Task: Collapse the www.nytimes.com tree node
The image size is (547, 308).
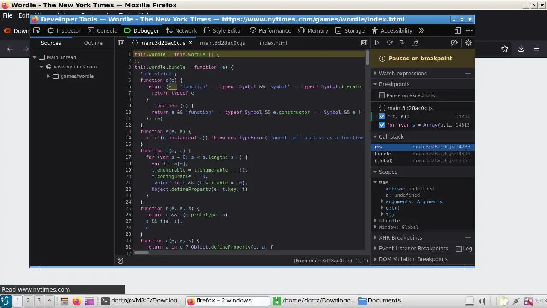Action: coord(41,67)
